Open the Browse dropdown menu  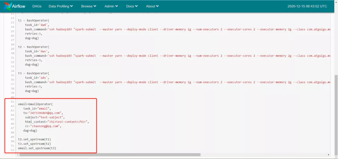[x=89, y=6]
